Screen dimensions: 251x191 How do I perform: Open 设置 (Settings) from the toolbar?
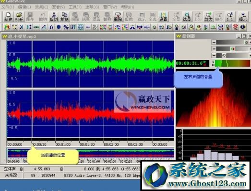point(163,17)
